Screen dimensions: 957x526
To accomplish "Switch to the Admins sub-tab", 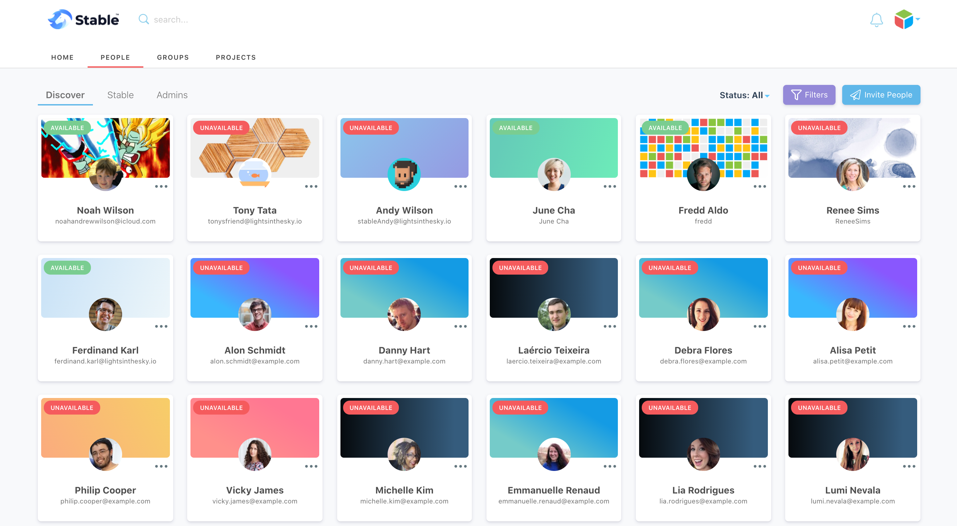I will point(172,95).
